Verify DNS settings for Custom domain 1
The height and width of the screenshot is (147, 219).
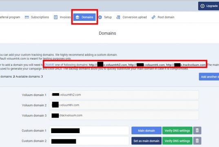click(177, 131)
